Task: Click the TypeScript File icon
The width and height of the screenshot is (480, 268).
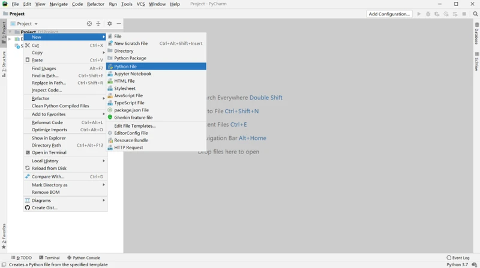Action: 110,103
